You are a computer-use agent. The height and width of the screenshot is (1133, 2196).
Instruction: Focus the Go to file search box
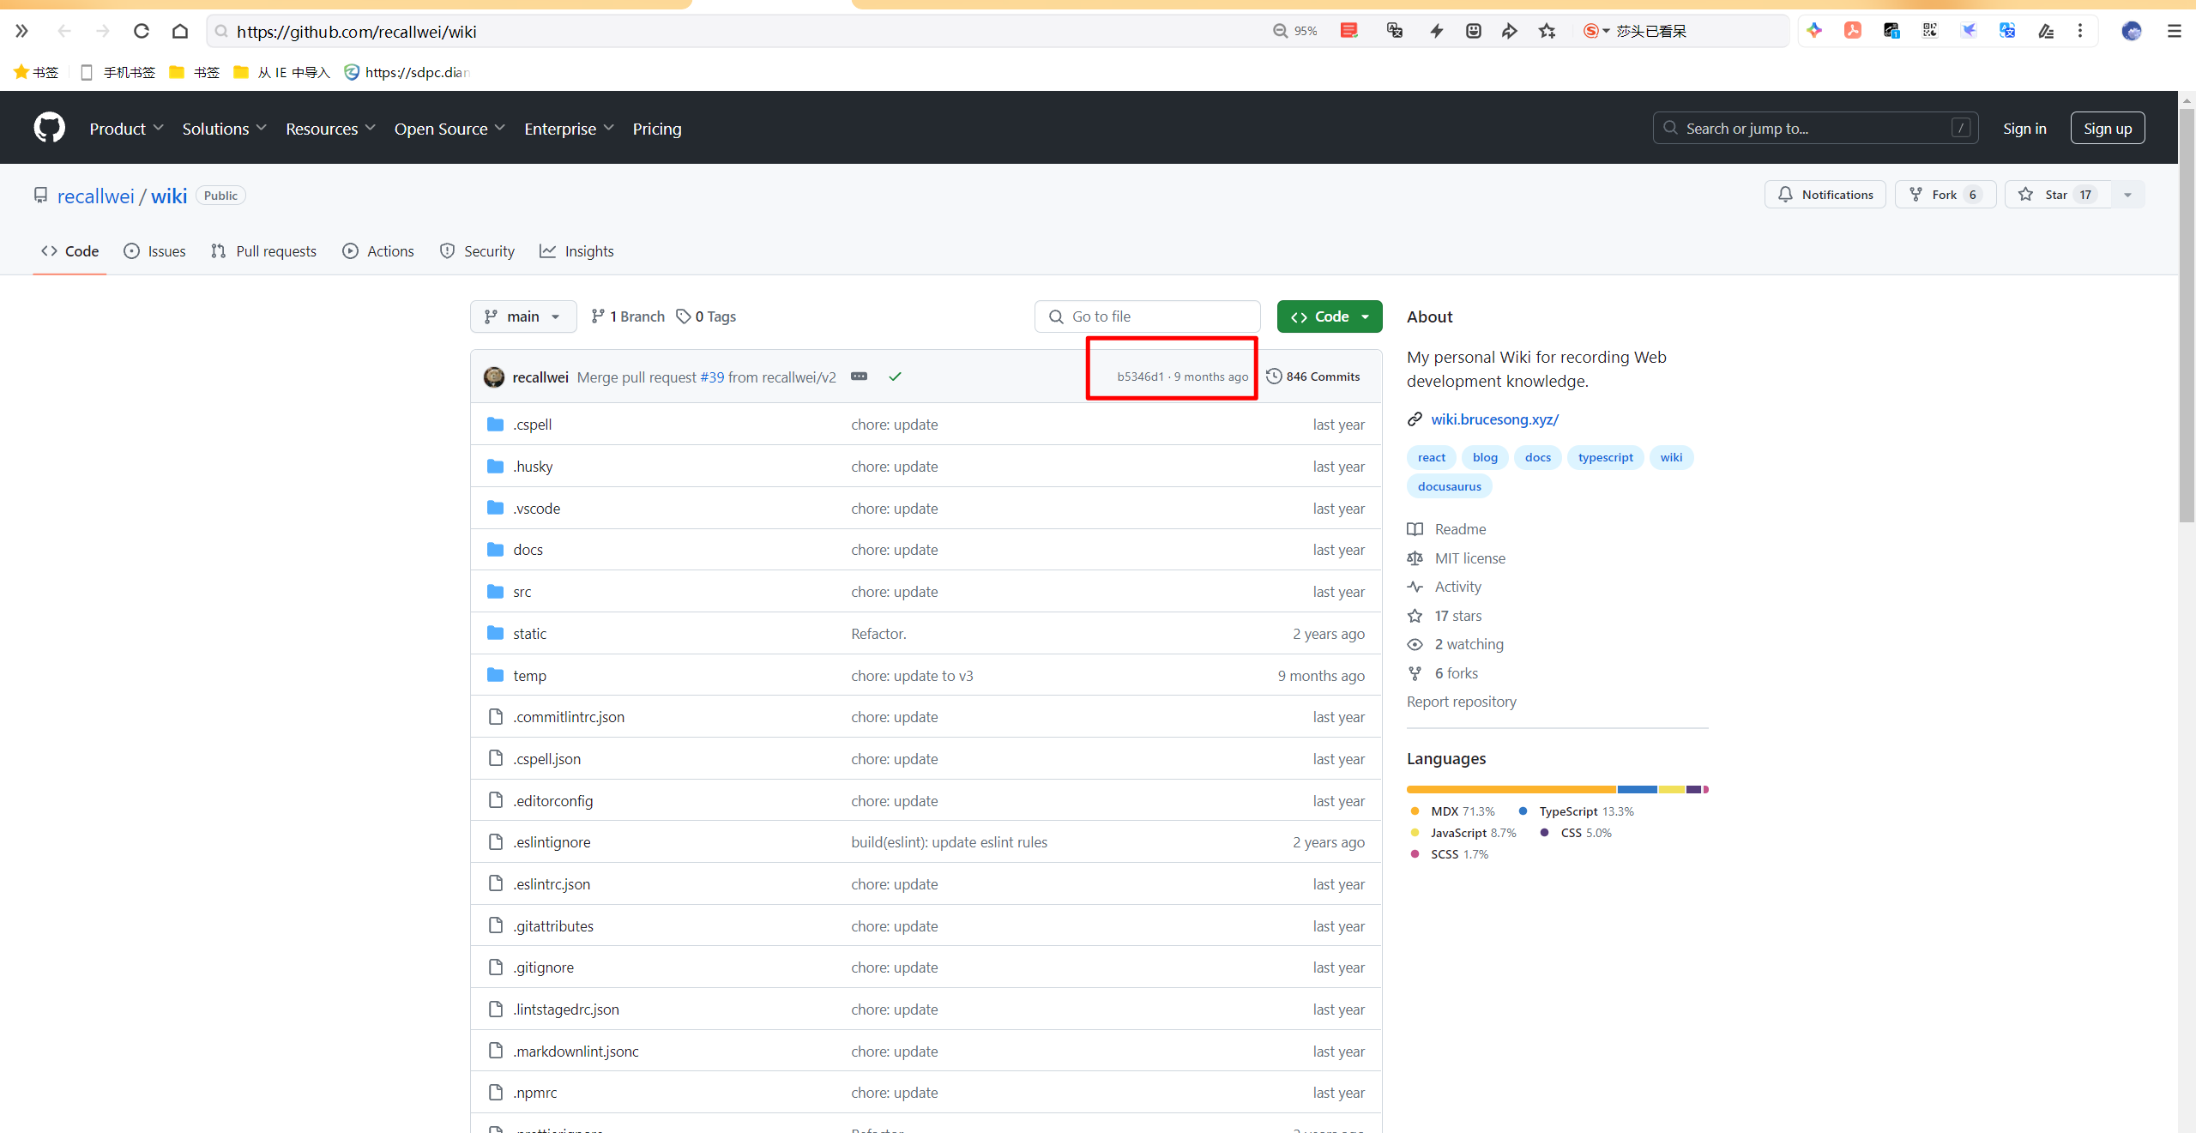(1147, 316)
